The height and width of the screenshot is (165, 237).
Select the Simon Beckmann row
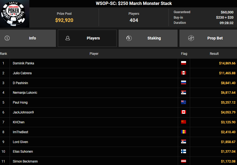click(x=25, y=161)
